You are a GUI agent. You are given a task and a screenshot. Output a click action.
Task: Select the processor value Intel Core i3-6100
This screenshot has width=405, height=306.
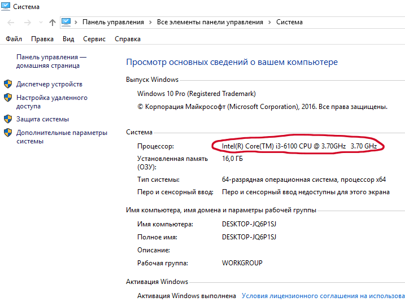click(299, 146)
